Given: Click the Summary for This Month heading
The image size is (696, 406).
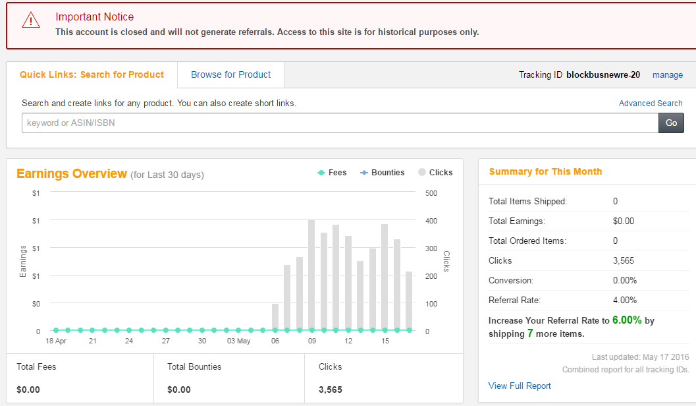Looking at the screenshot, I should pyautogui.click(x=545, y=171).
